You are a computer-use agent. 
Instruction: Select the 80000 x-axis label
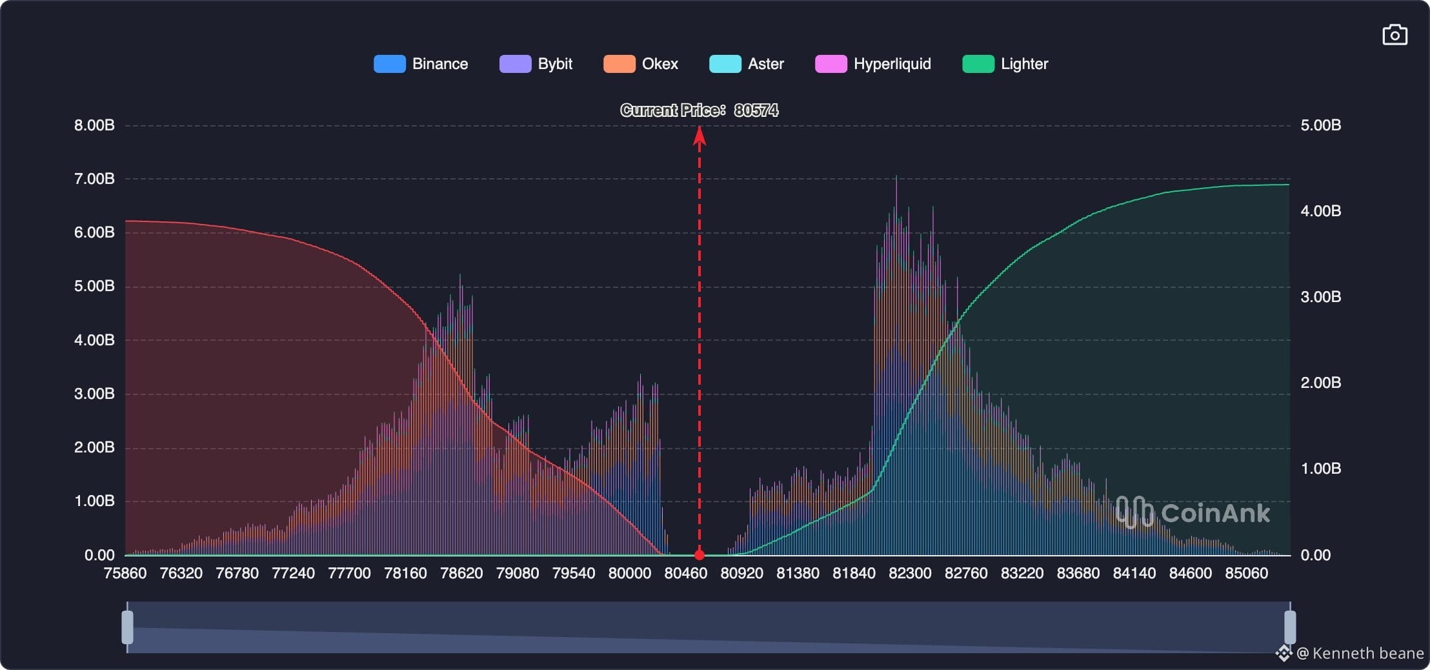[x=630, y=573]
